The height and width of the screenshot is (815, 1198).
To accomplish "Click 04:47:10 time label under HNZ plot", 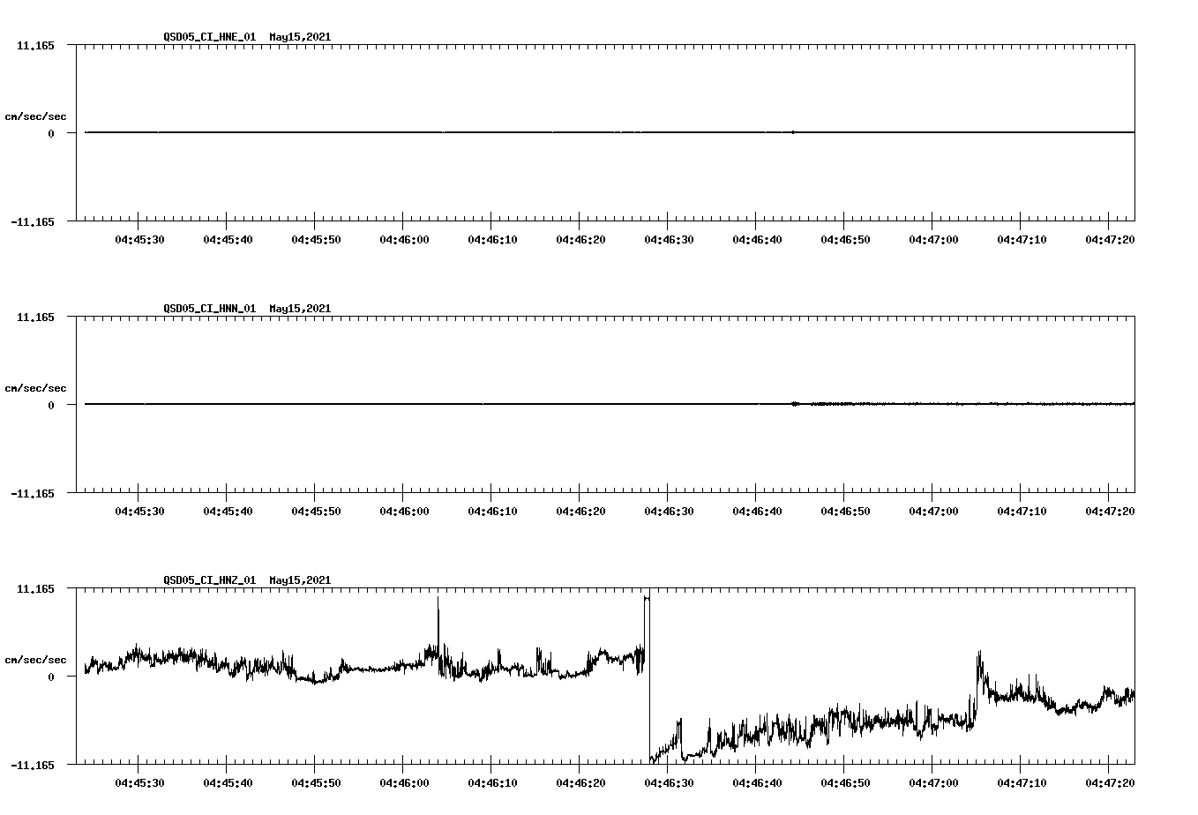I will [1022, 782].
